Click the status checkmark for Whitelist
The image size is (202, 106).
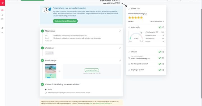coord(160,52)
